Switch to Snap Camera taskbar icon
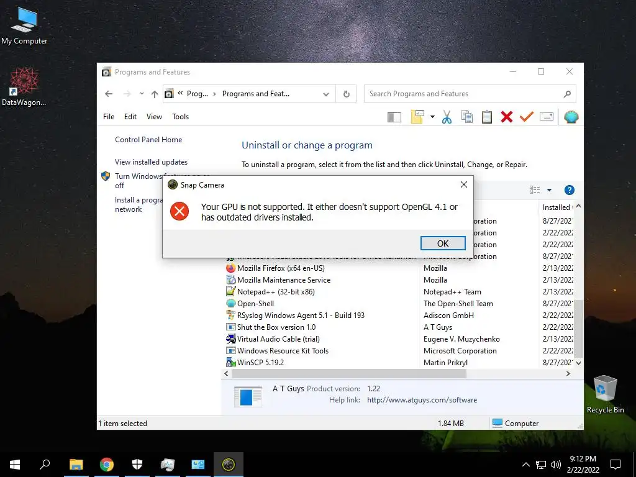Viewport: 636px width, 477px height. click(x=229, y=465)
